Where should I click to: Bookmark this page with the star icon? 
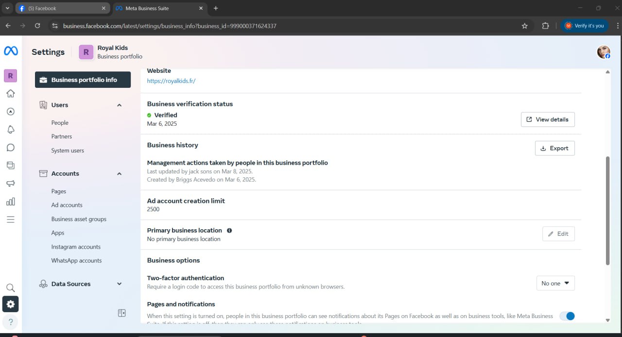525,26
